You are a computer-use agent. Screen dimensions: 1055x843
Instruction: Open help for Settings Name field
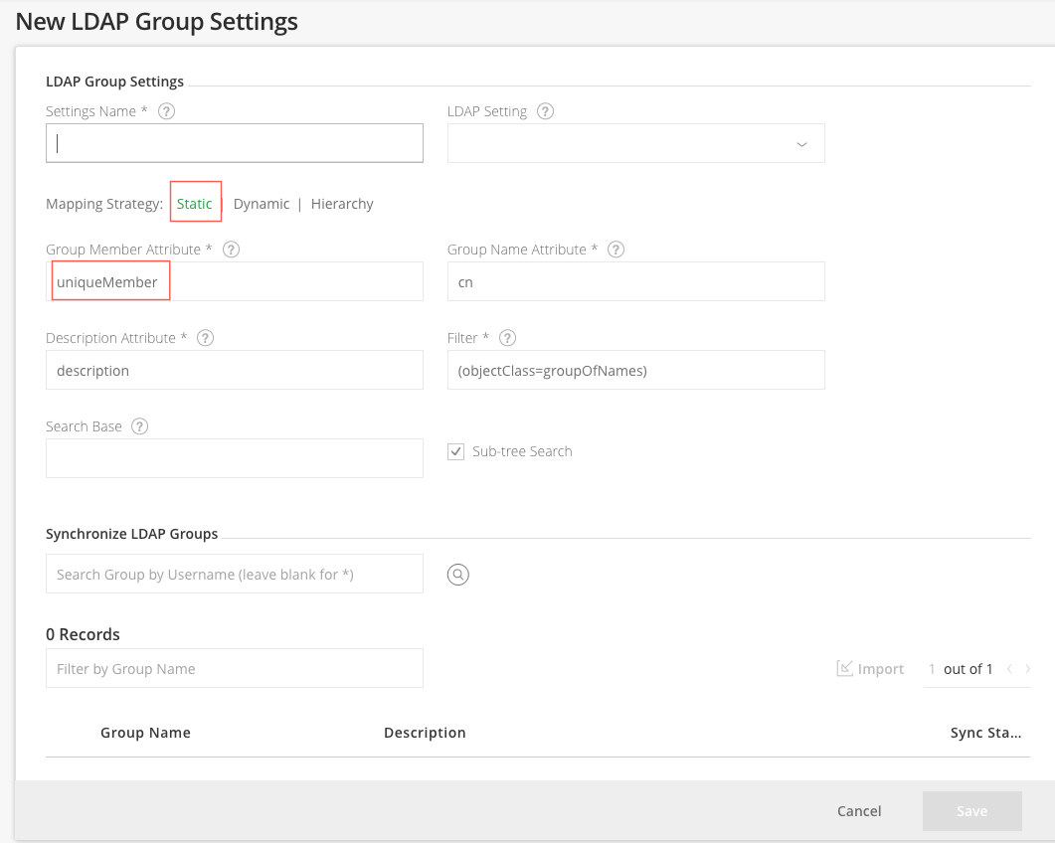pos(166,111)
